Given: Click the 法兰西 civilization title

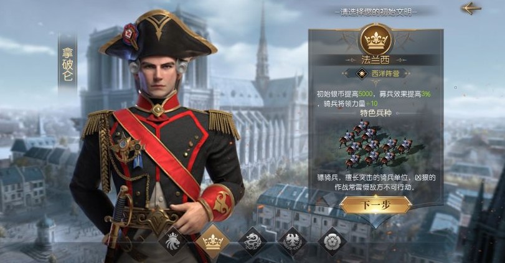Looking at the screenshot, I should coord(375,60).
